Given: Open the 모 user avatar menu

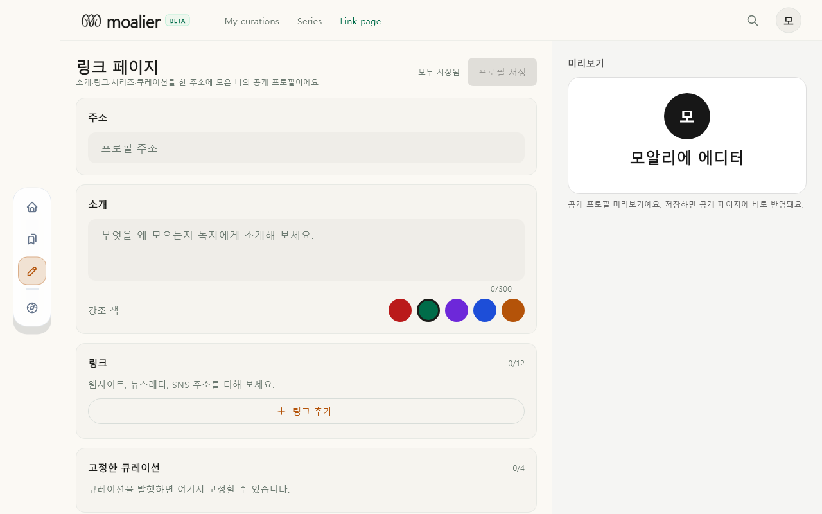Looking at the screenshot, I should click(789, 21).
